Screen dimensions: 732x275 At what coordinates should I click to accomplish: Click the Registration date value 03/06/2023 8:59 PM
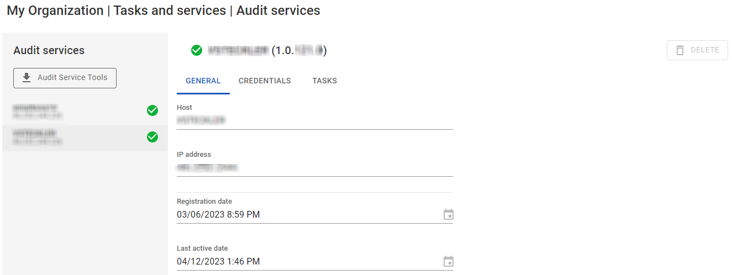[x=218, y=214]
